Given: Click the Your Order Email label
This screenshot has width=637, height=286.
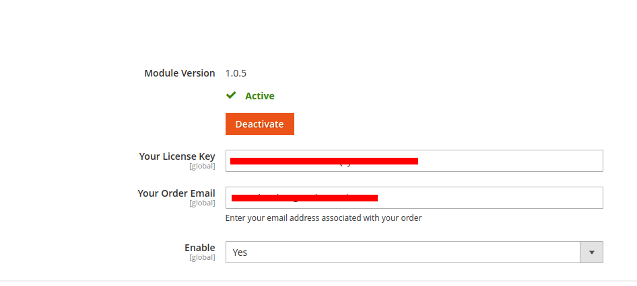Looking at the screenshot, I should (x=176, y=193).
